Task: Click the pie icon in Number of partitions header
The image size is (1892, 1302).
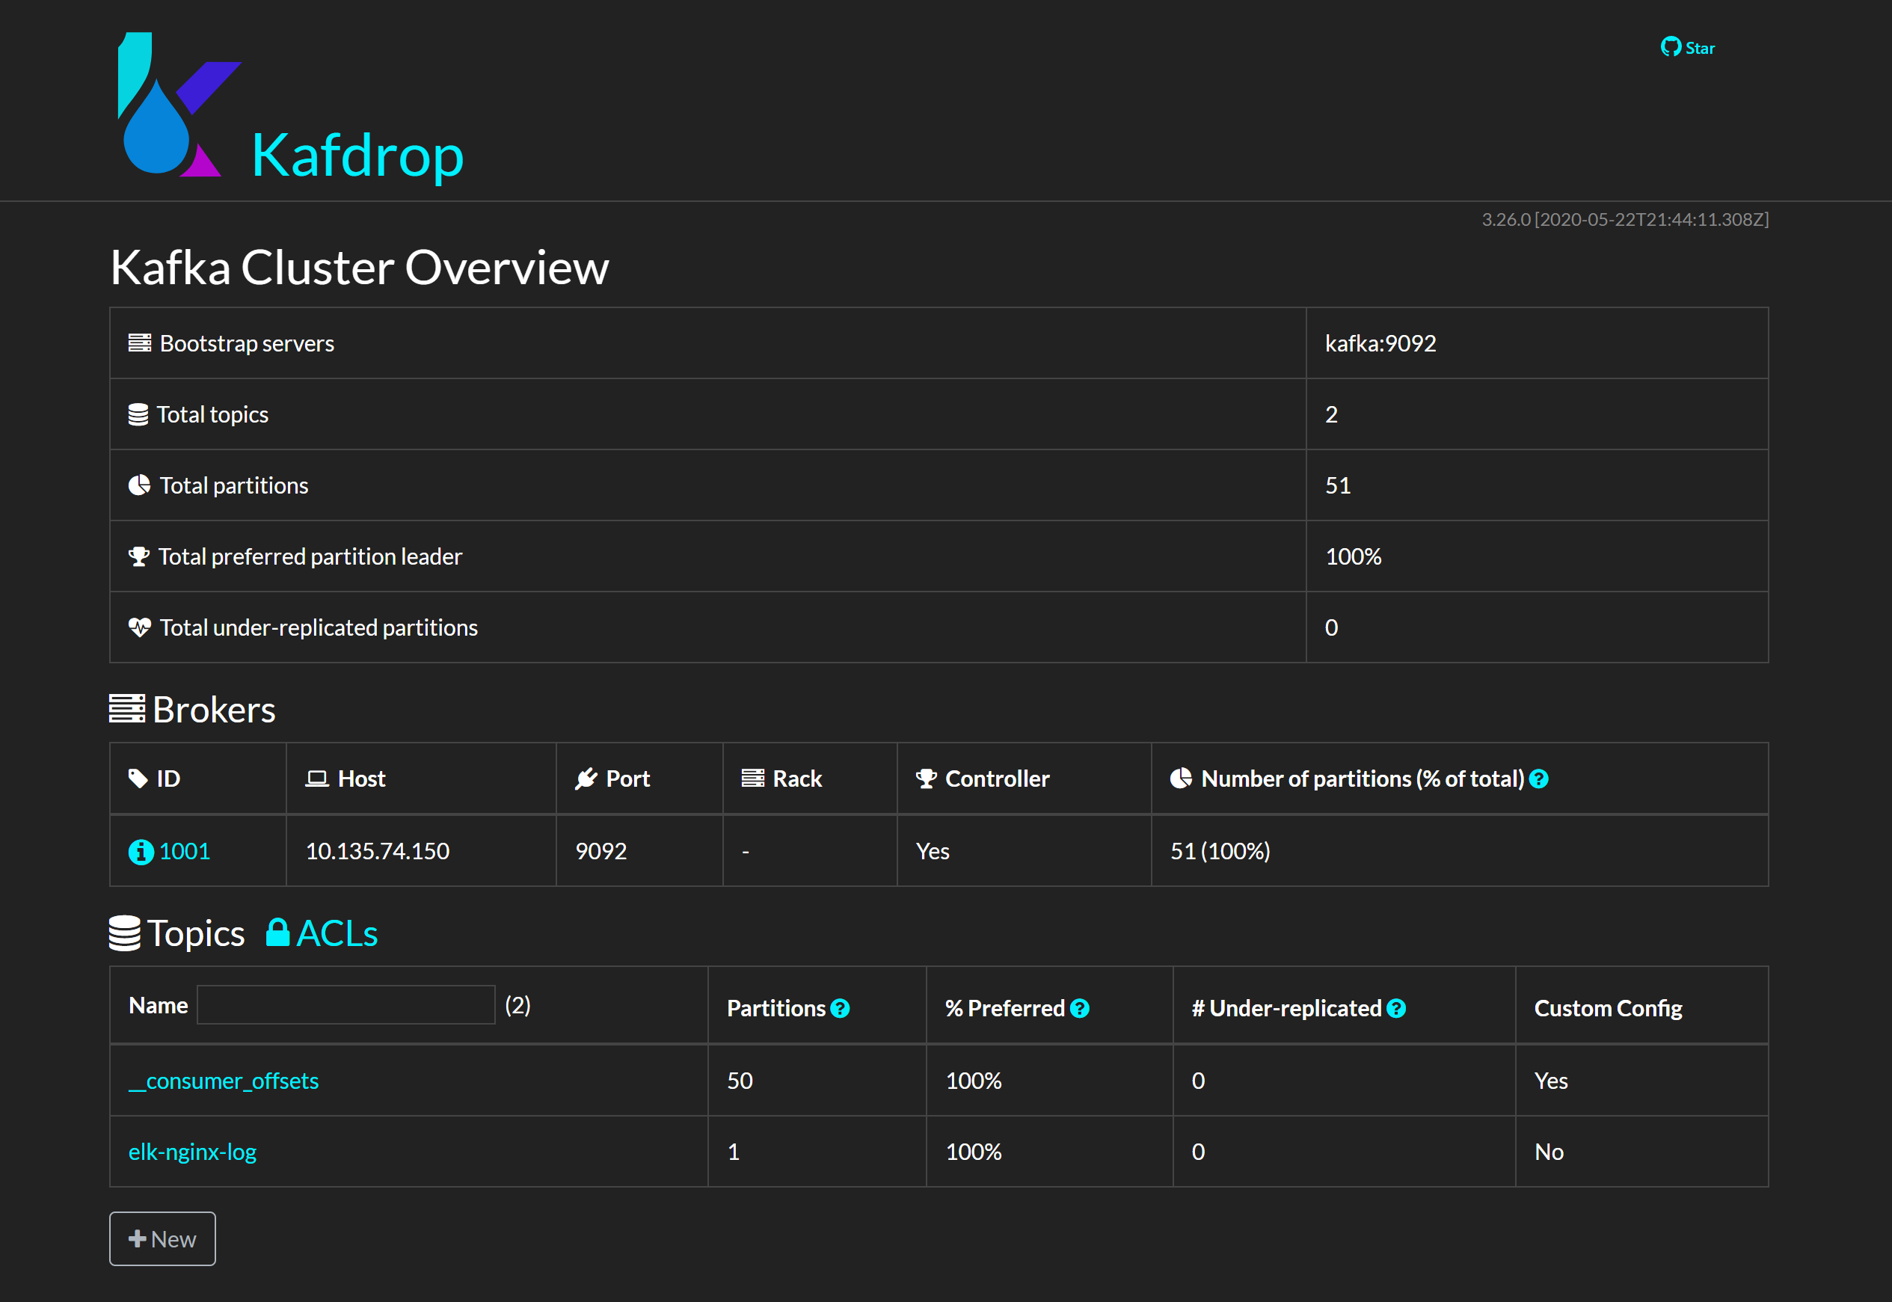Action: [1181, 779]
